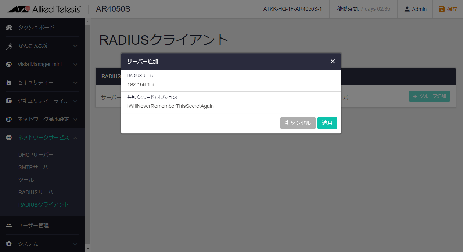
Task: Select the RADIUSクライアント submenu item
Action: (43, 205)
